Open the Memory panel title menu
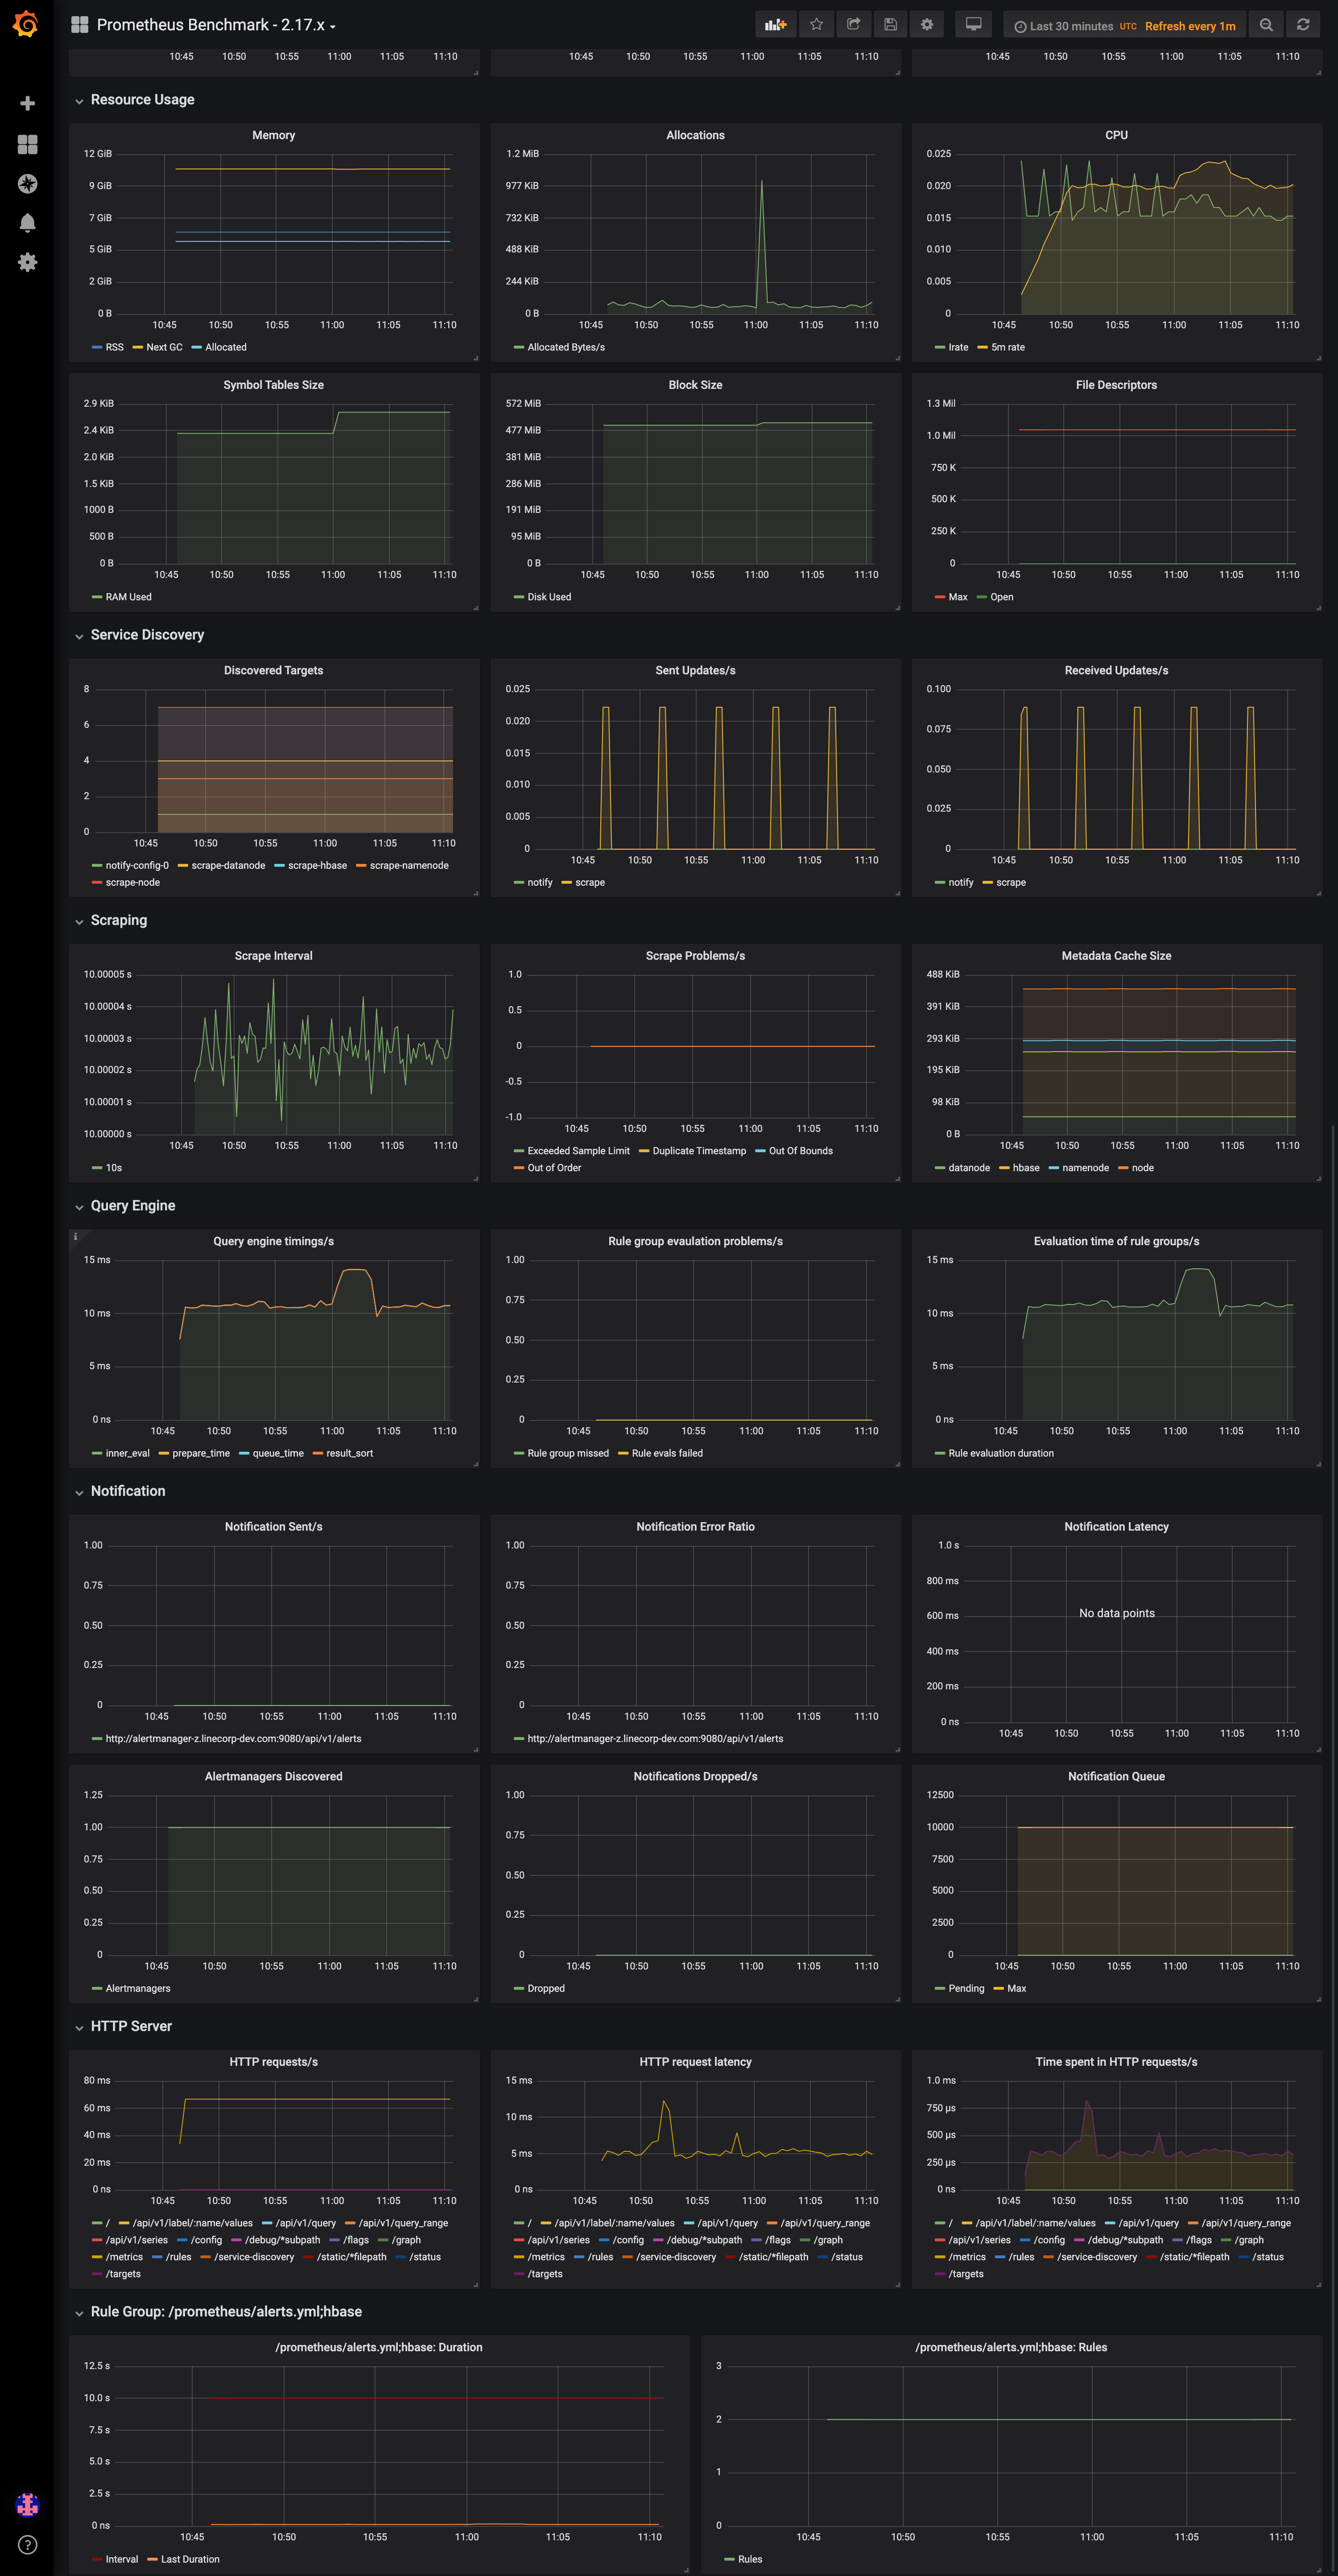This screenshot has width=1338, height=2576. tap(273, 135)
